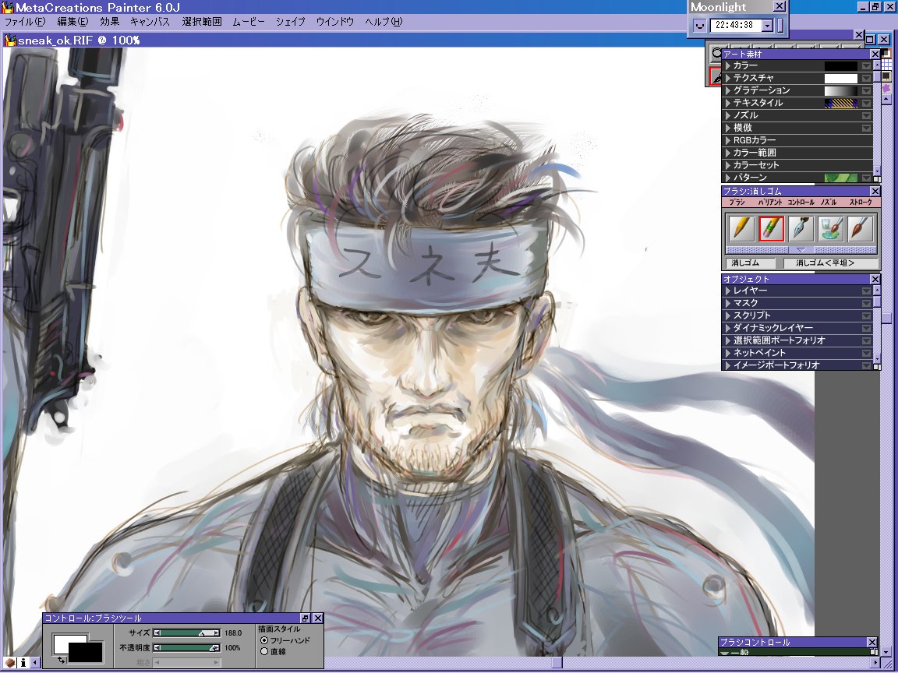The height and width of the screenshot is (673, 898).
Task: Click the grid icon on right edge
Action: click(x=886, y=65)
